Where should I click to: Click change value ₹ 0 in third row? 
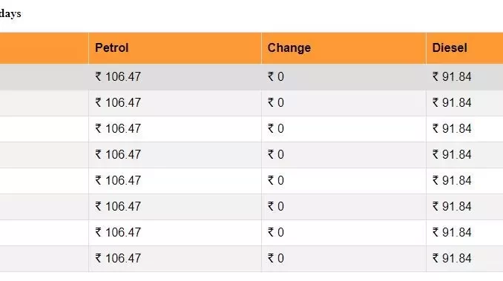click(x=276, y=129)
